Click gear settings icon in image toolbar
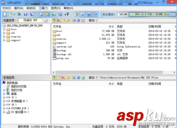Screen dimensions: 177x128 pyautogui.click(x=79, y=21)
